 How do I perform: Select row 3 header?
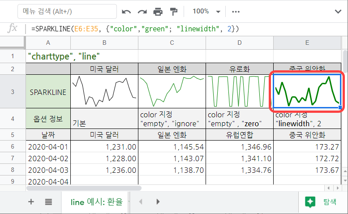click(x=13, y=92)
